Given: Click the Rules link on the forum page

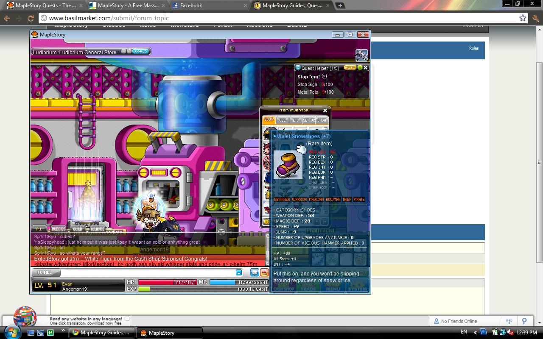Looking at the screenshot, I should click(474, 48).
